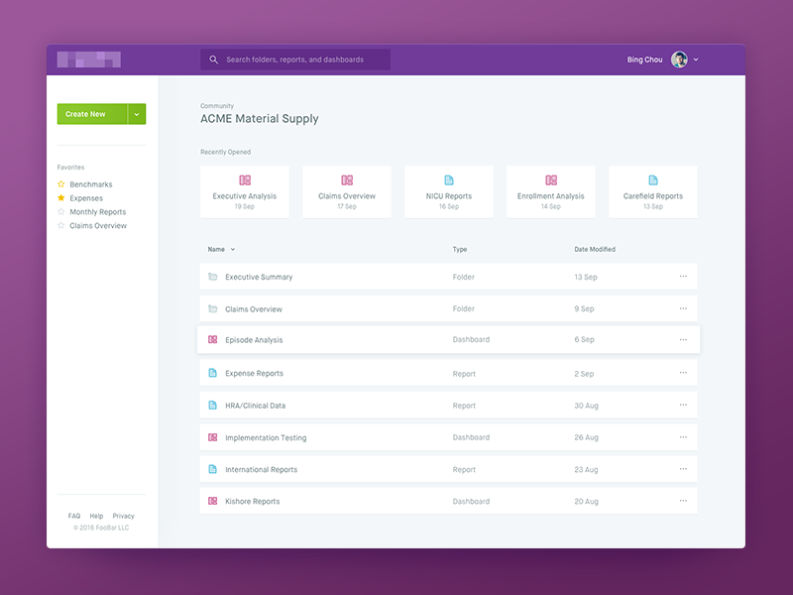Click the three dots on HRA/Clinical Data row
The height and width of the screenshot is (595, 793).
click(683, 406)
